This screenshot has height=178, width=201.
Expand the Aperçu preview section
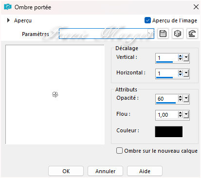click(x=8, y=20)
